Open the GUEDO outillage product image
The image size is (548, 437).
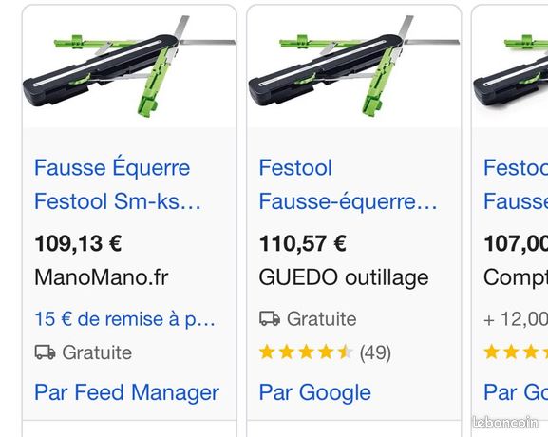[353, 66]
